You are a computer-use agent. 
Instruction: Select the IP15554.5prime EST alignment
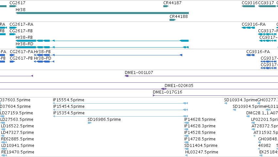click(121, 103)
